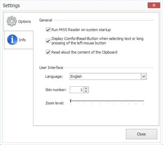The height and width of the screenshot is (145, 163).
Task: Open the Options tab with the gear icon
Action: tap(19, 21)
